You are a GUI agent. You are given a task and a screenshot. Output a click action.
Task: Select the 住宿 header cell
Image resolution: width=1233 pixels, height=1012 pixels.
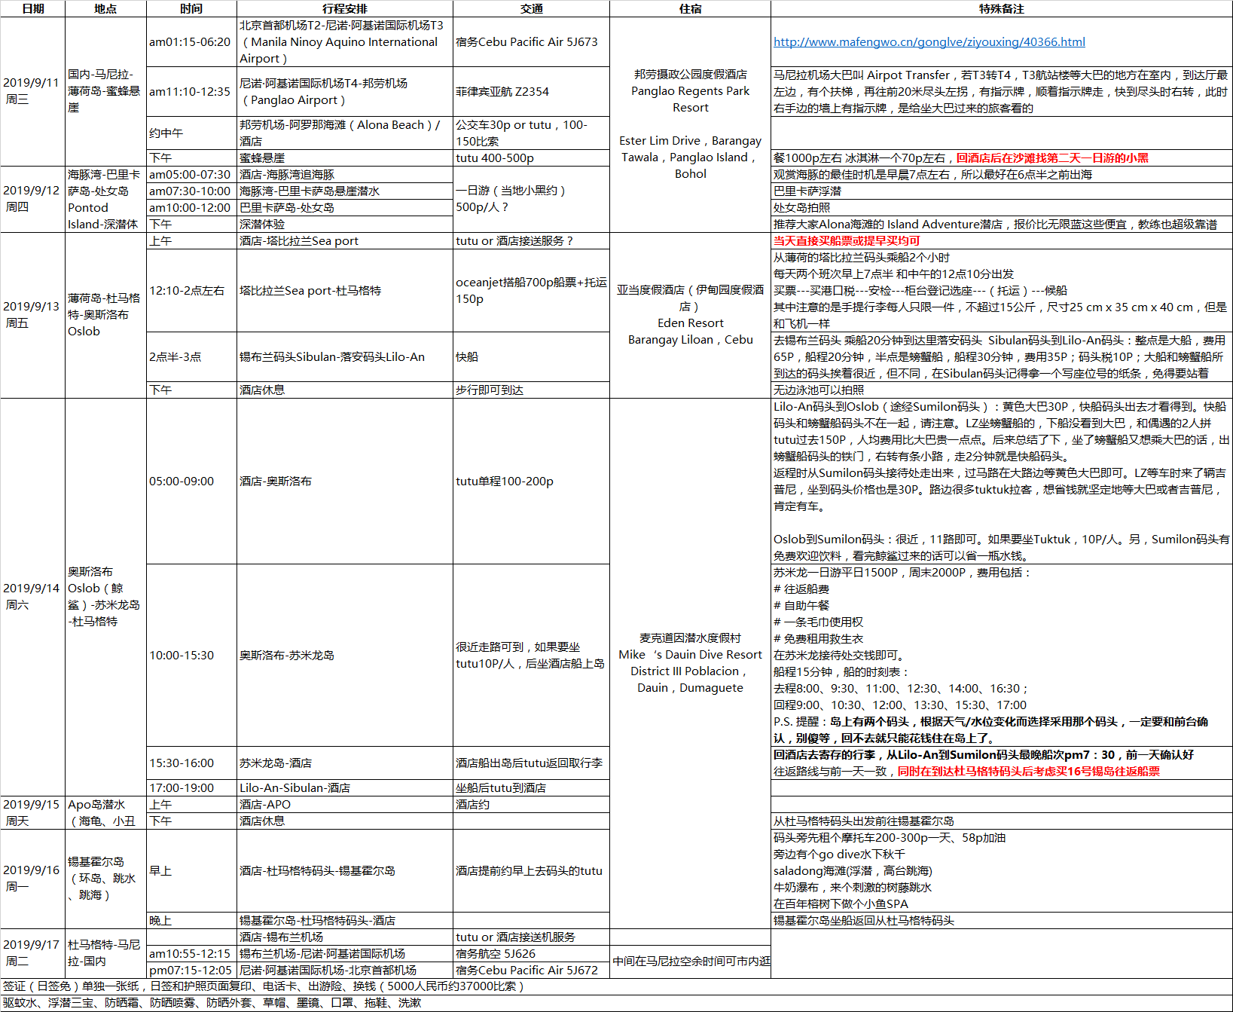690,9
